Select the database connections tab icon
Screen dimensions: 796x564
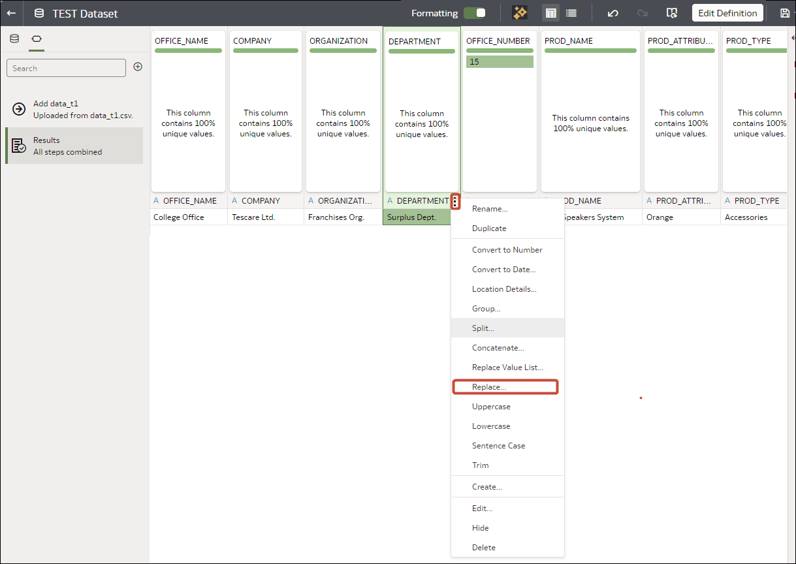pyautogui.click(x=14, y=39)
